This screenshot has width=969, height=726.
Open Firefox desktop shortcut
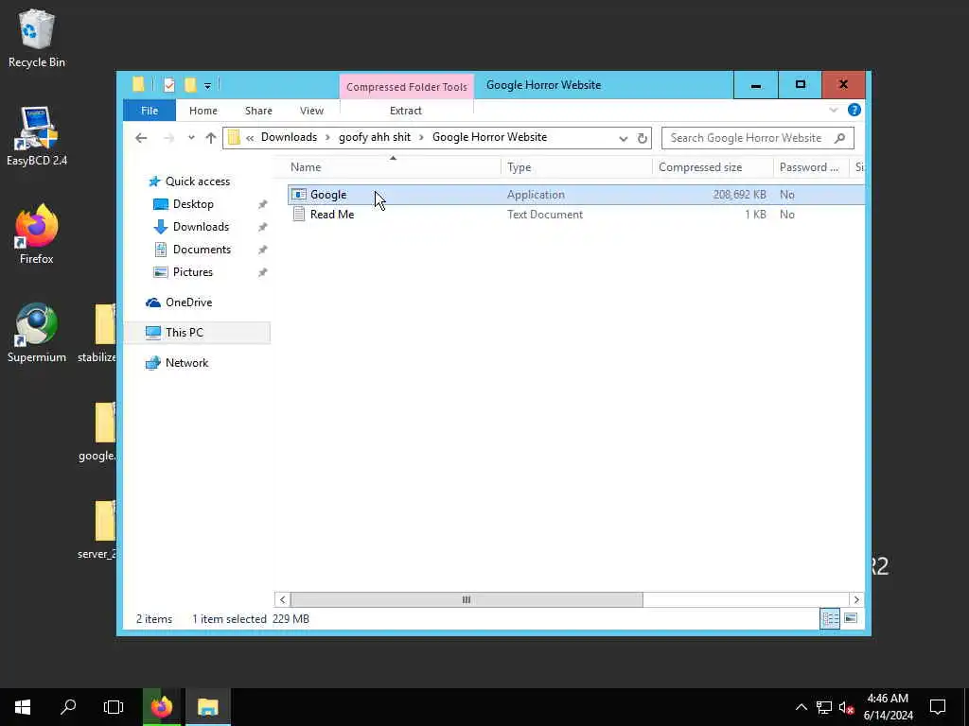pyautogui.click(x=37, y=234)
